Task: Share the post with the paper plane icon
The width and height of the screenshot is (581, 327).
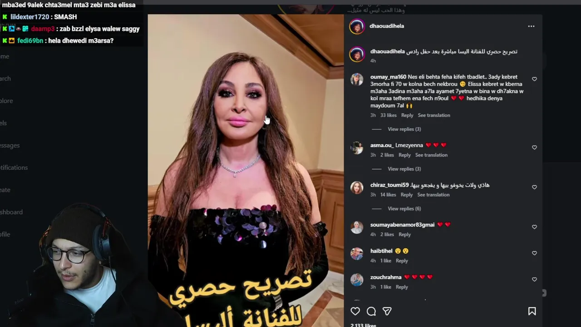Action: (387, 311)
